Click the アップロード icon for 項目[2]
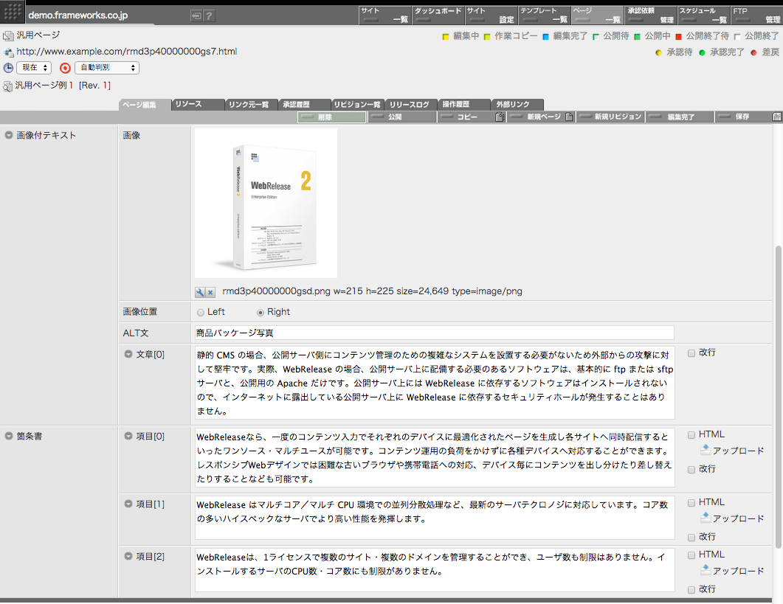Image resolution: width=783 pixels, height=604 pixels. pos(705,569)
